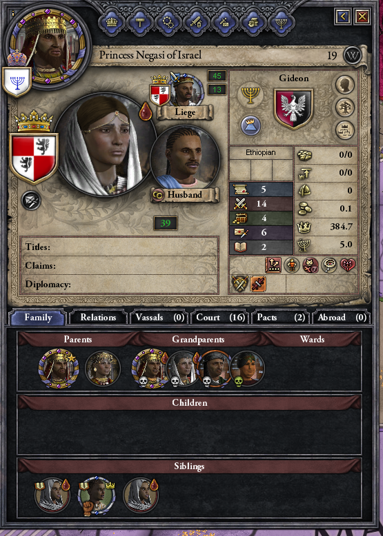Open the Religion menorah icon in top bar
This screenshot has width=383, height=536.
(282, 23)
